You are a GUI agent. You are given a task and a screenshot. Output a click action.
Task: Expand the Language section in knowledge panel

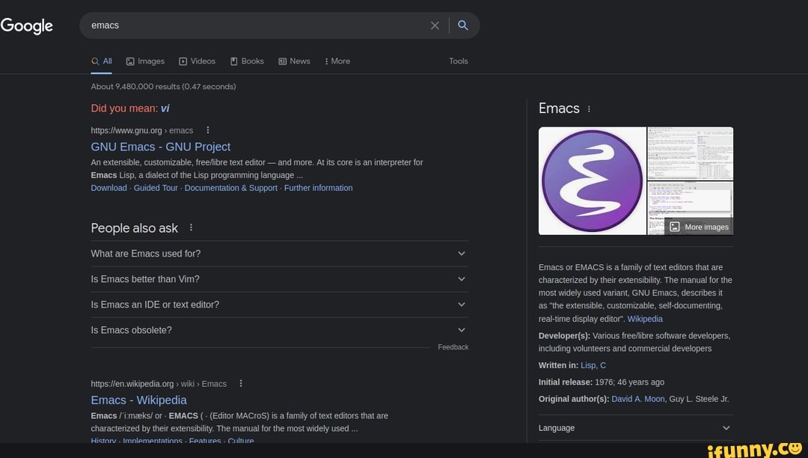click(635, 428)
